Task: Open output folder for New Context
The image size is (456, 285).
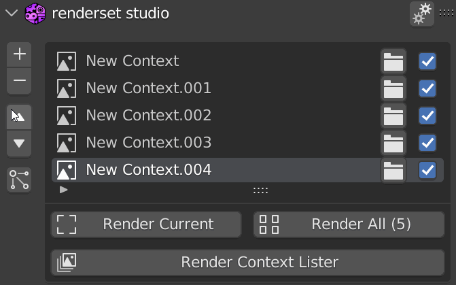Action: pos(393,61)
